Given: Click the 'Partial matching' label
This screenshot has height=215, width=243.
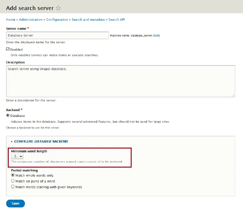Looking at the screenshot, I should (25, 170).
